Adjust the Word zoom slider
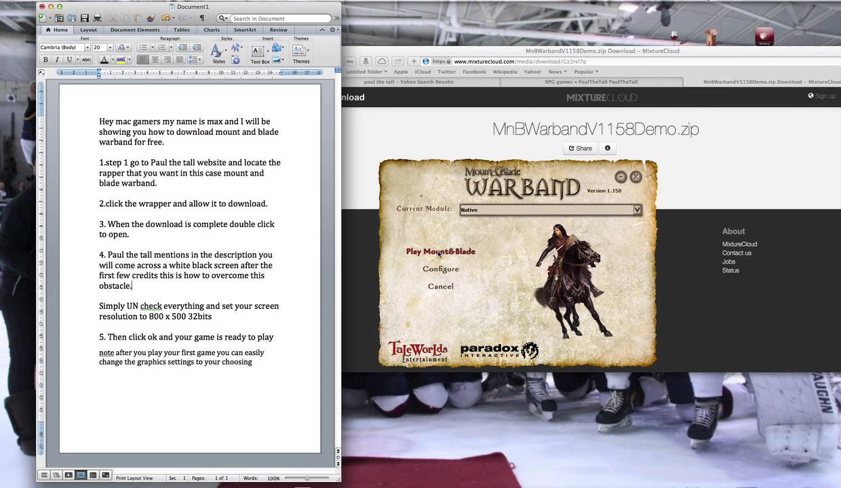 [x=307, y=479]
